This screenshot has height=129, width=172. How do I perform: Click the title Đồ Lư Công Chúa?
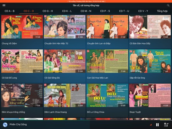click(96, 112)
